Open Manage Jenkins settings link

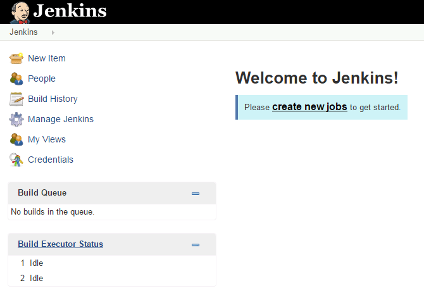point(61,119)
